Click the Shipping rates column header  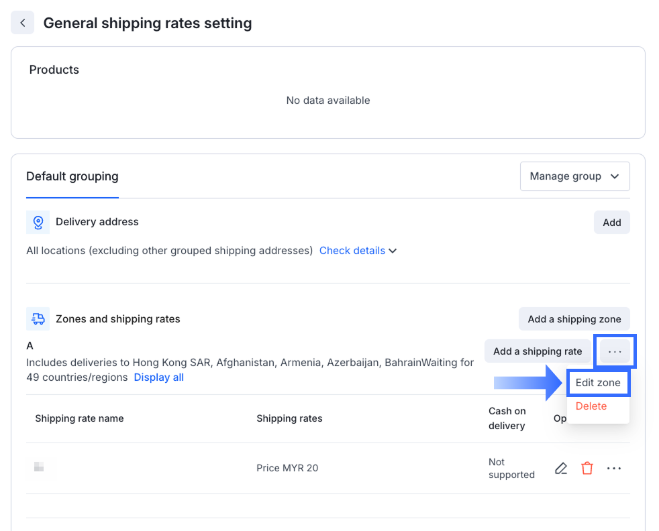[289, 418]
